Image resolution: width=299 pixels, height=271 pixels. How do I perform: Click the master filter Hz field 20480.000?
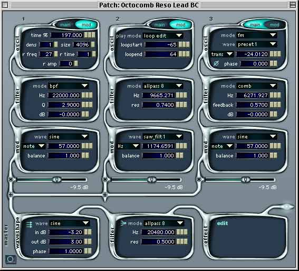pyautogui.click(x=158, y=232)
